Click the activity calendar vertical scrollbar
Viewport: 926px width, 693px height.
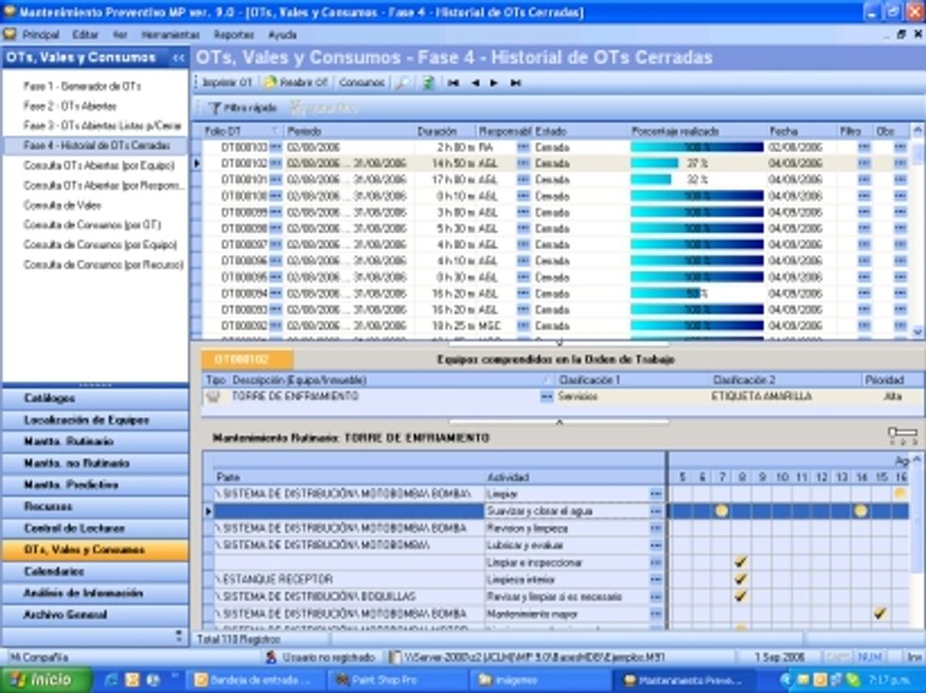(917, 541)
